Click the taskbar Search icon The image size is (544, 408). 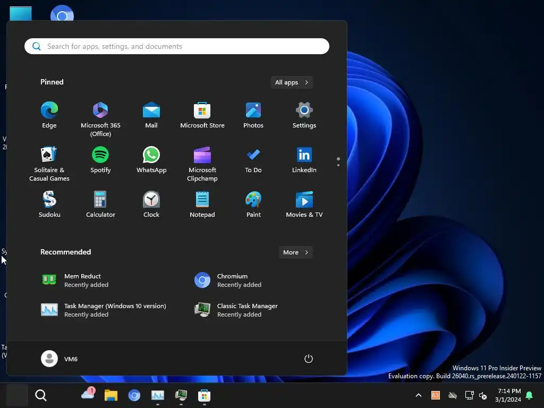41,395
